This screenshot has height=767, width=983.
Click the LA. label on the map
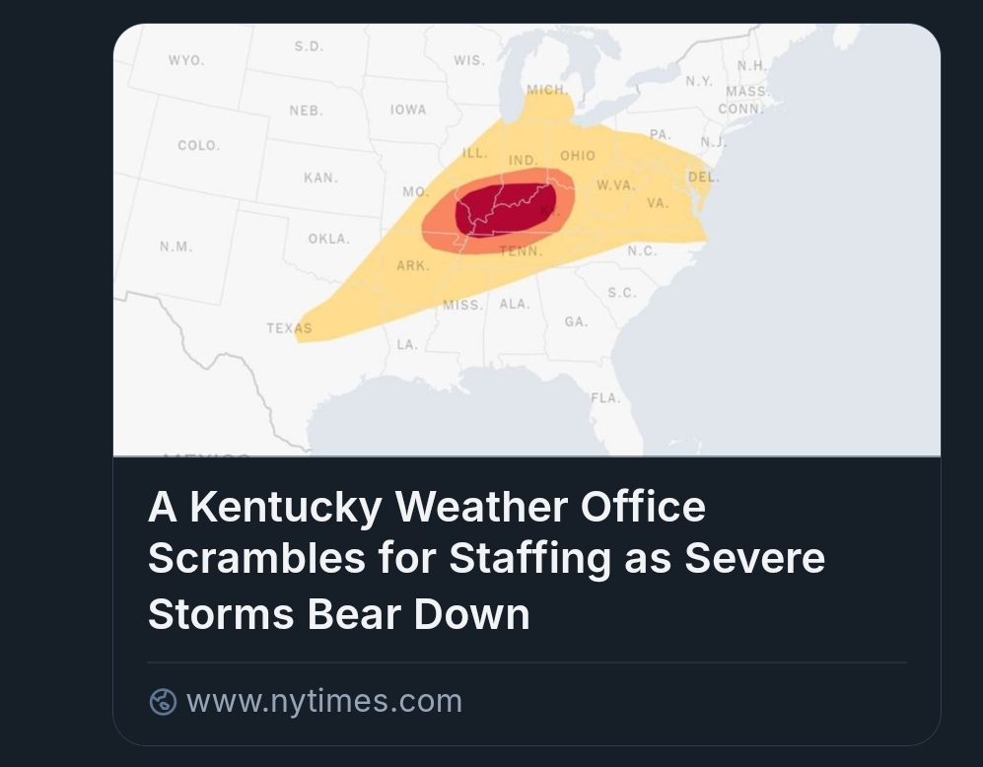pos(407,345)
